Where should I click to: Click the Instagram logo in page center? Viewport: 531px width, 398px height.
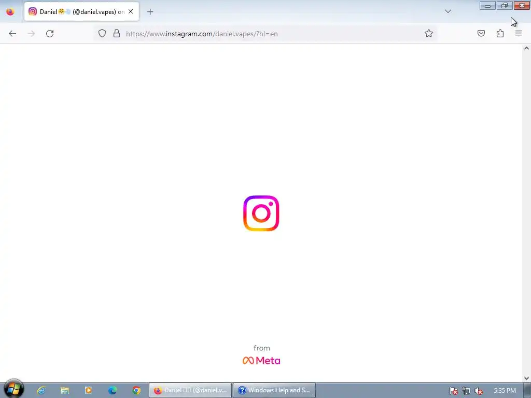point(261,213)
